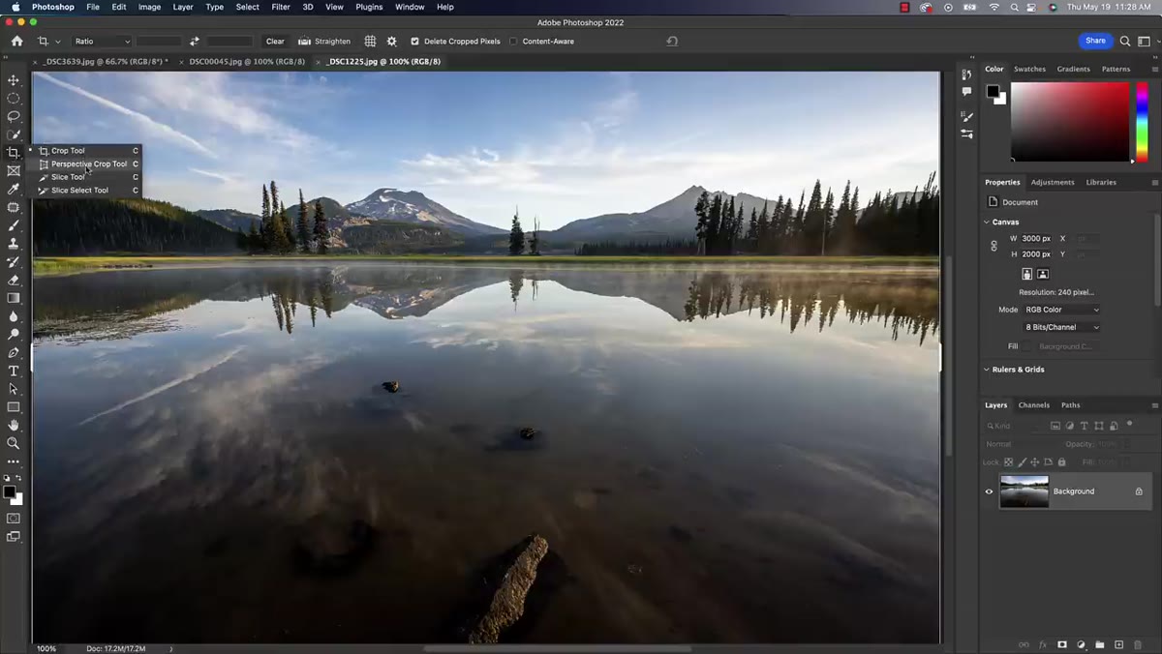Viewport: 1162px width, 654px height.
Task: Select the Eraser tool
Action: tap(14, 281)
